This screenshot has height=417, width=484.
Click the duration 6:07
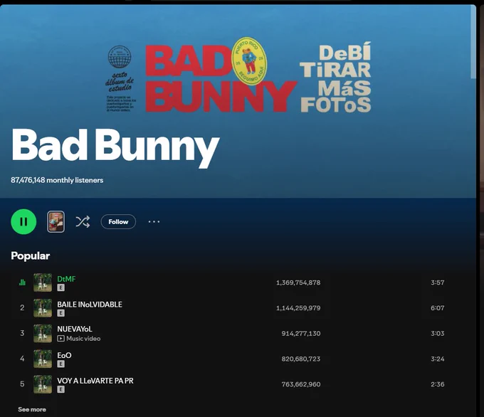click(x=438, y=307)
